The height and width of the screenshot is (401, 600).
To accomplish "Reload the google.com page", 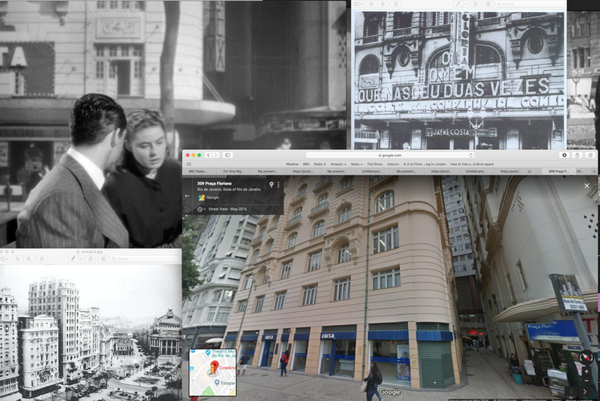I will (x=471, y=155).
